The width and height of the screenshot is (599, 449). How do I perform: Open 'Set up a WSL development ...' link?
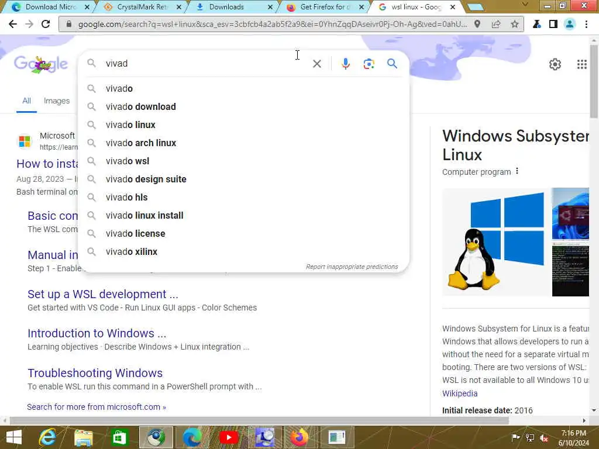(103, 294)
